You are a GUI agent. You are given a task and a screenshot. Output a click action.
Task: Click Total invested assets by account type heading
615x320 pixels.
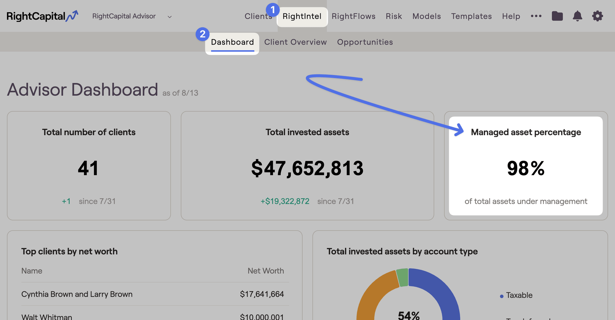pyautogui.click(x=402, y=251)
